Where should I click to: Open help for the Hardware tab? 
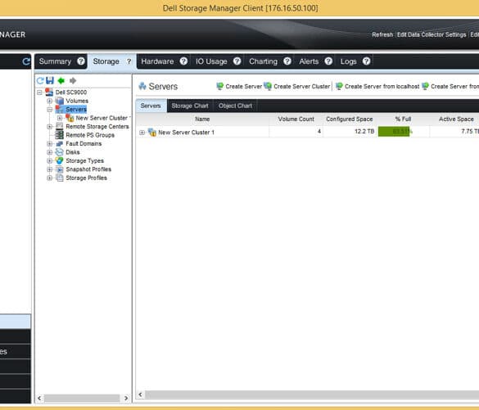(x=183, y=61)
